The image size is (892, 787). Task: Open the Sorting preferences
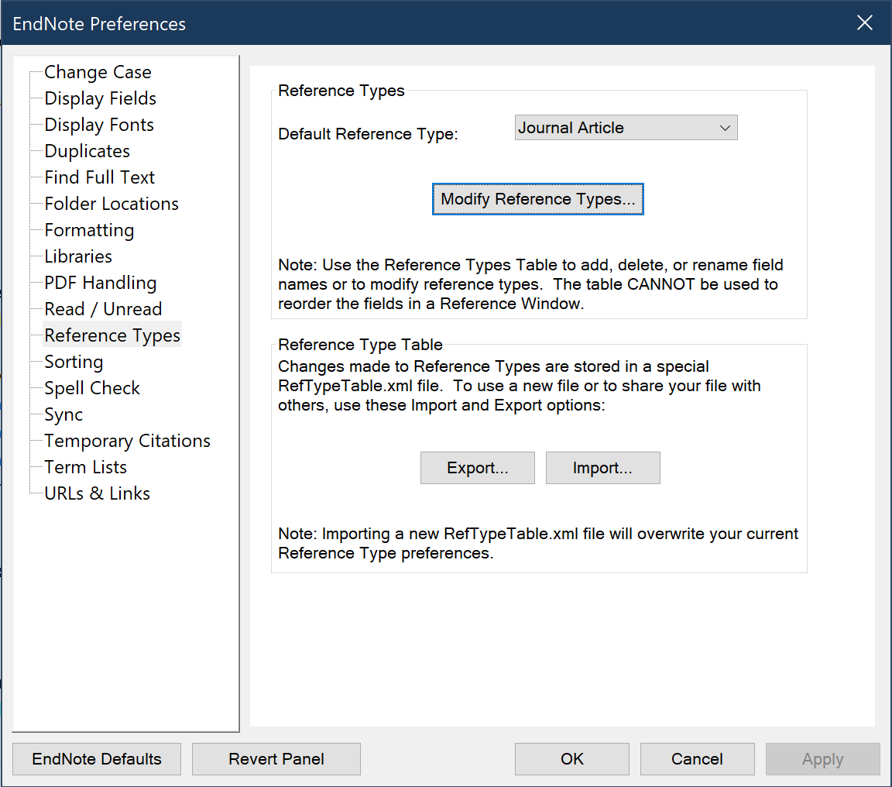coord(74,361)
